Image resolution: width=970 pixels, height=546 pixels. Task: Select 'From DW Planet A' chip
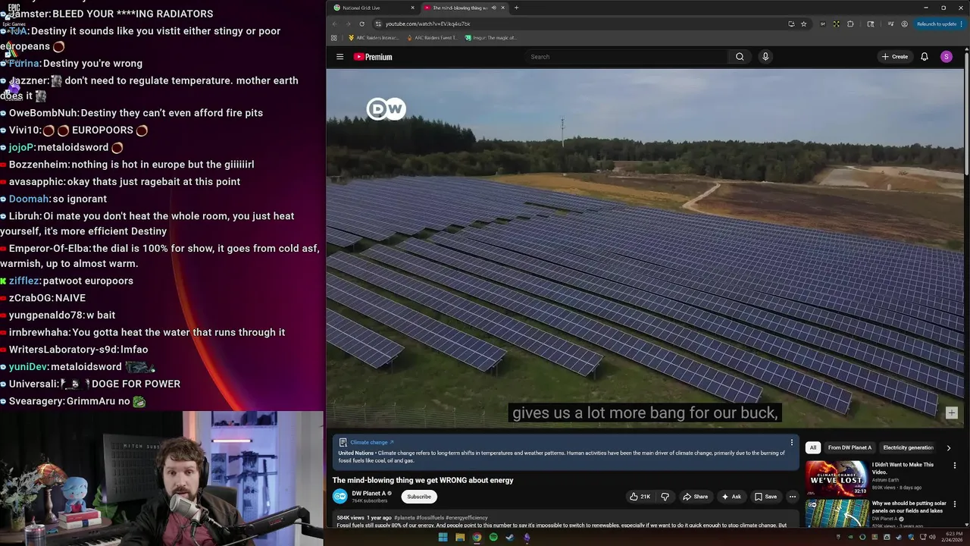click(x=850, y=447)
